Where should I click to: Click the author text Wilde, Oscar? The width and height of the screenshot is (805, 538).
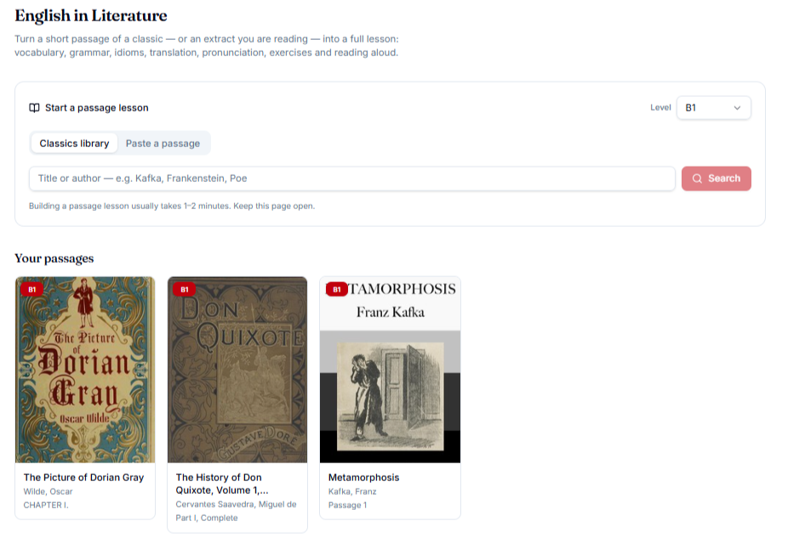[x=49, y=491]
